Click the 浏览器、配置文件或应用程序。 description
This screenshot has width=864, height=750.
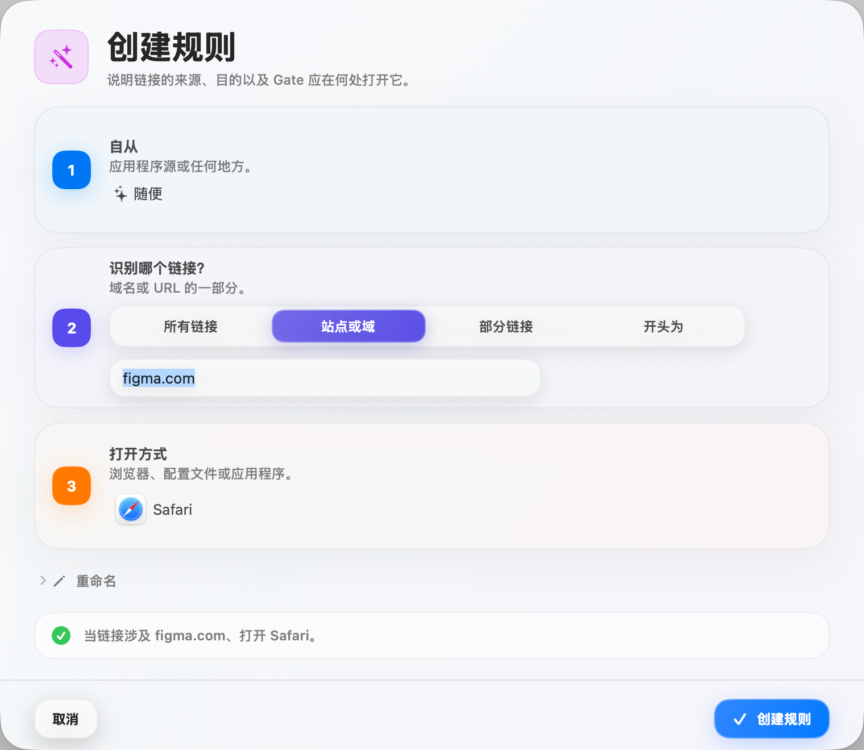pyautogui.click(x=201, y=474)
